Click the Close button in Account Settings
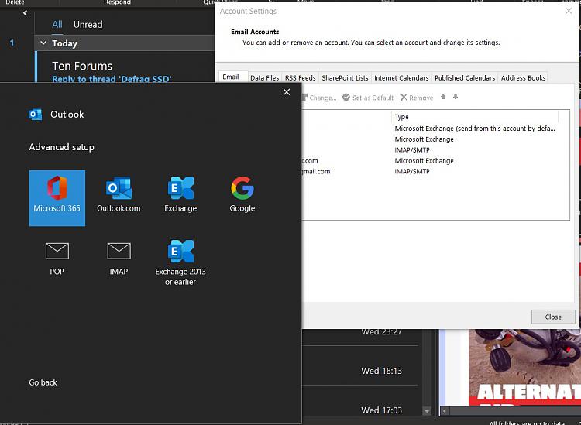 coord(553,317)
